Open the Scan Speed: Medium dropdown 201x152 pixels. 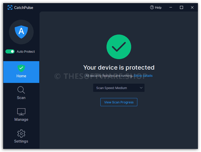coord(119,88)
